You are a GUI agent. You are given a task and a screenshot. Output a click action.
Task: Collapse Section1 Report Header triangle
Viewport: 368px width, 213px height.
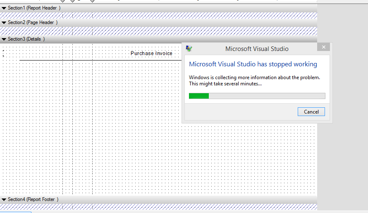coord(4,8)
